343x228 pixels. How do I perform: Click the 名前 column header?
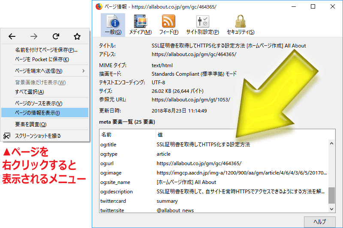[127, 135]
